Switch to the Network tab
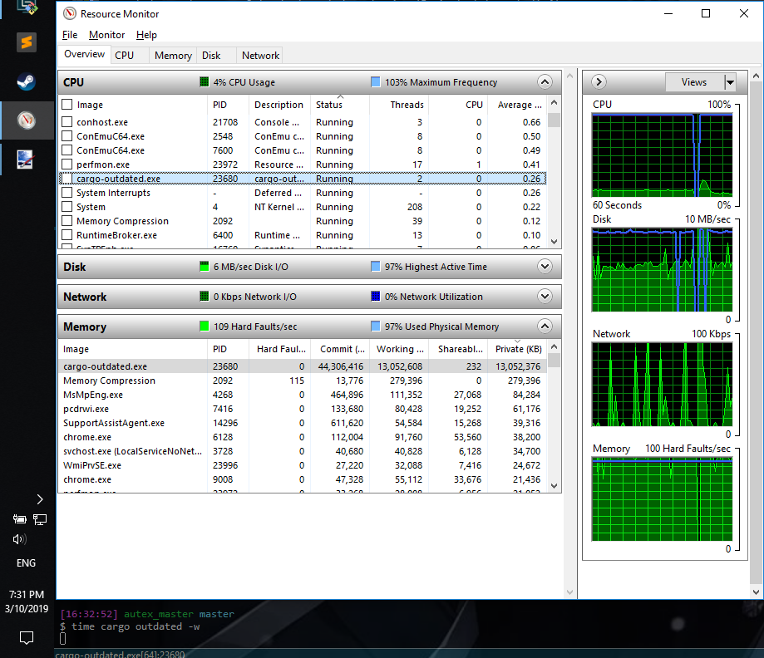764x658 pixels. pyautogui.click(x=261, y=56)
